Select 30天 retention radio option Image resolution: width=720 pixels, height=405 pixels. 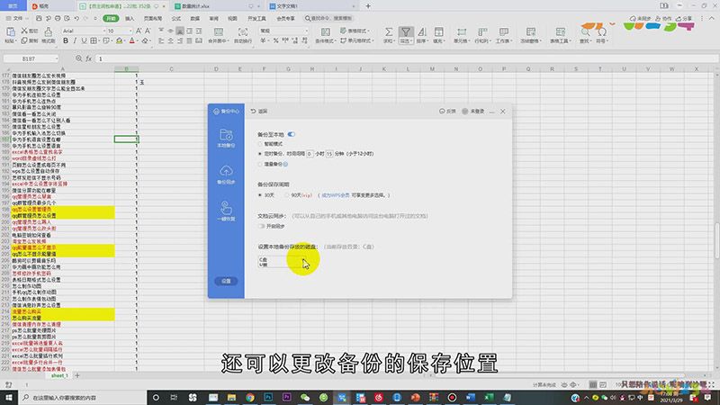260,195
